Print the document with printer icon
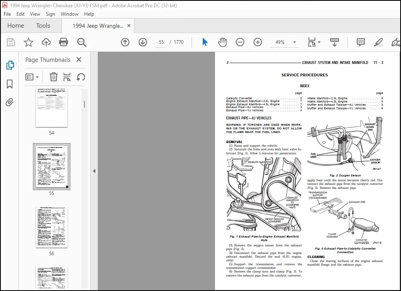Image resolution: width=401 pixels, height=291 pixels. 64,42
